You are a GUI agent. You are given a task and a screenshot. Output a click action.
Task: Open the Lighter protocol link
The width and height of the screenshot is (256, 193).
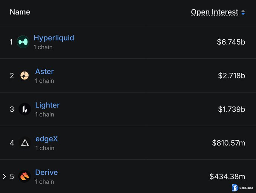[x=47, y=105]
